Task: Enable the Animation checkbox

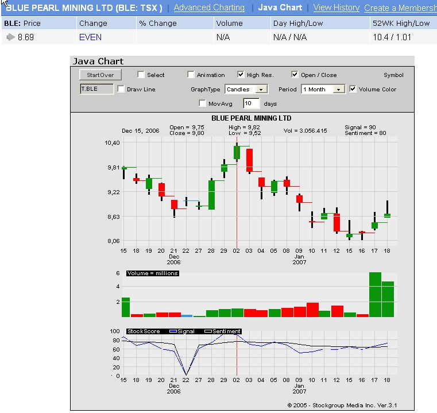Action: click(191, 75)
